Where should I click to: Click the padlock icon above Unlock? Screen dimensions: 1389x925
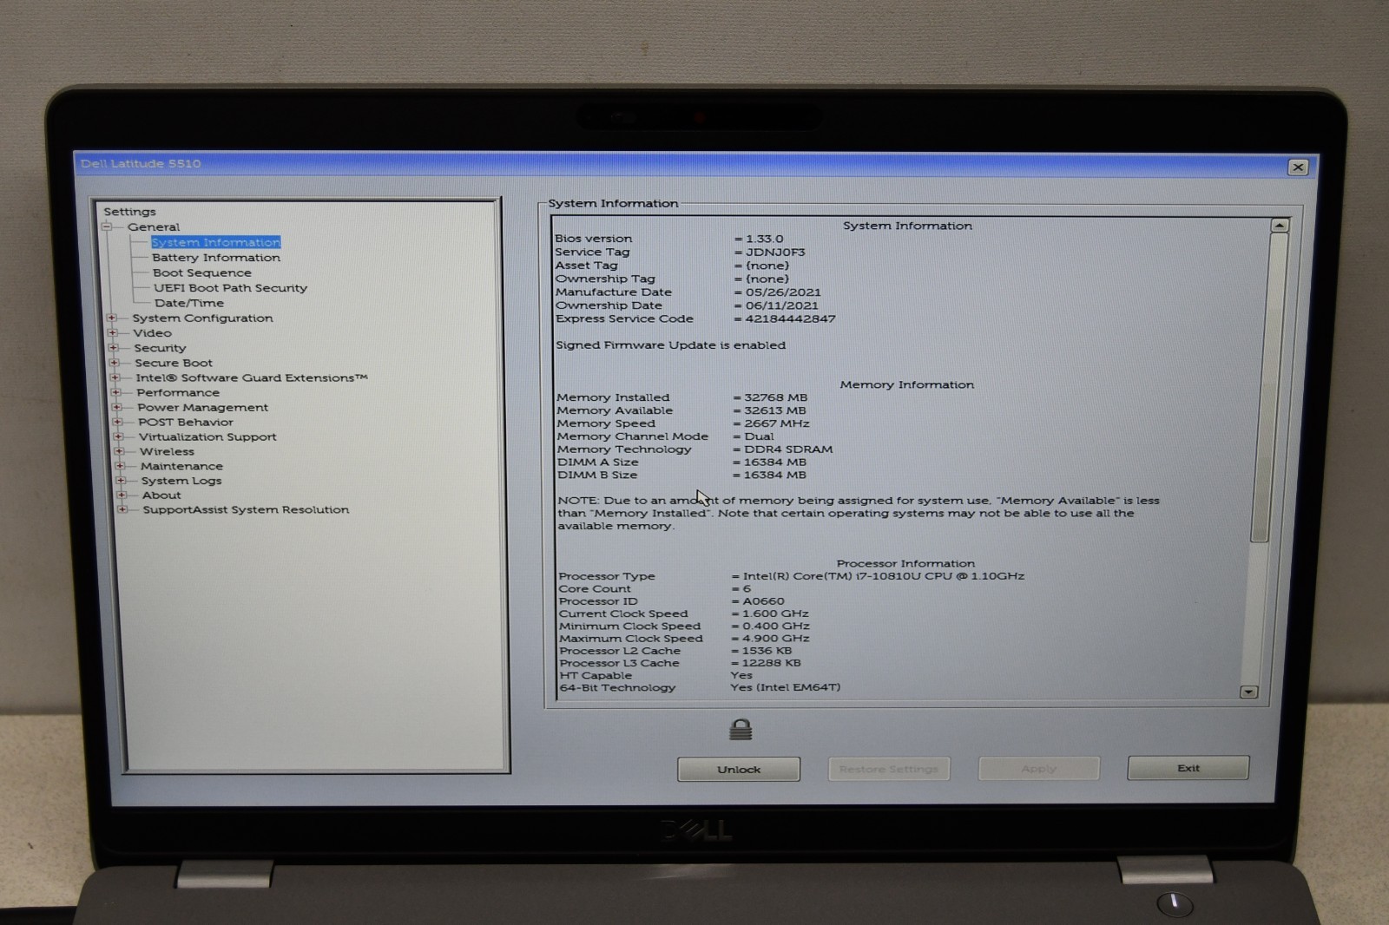click(741, 729)
